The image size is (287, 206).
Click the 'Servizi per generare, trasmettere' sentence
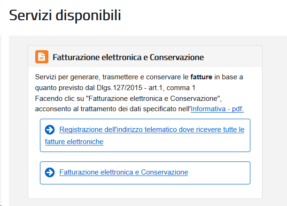point(87,77)
